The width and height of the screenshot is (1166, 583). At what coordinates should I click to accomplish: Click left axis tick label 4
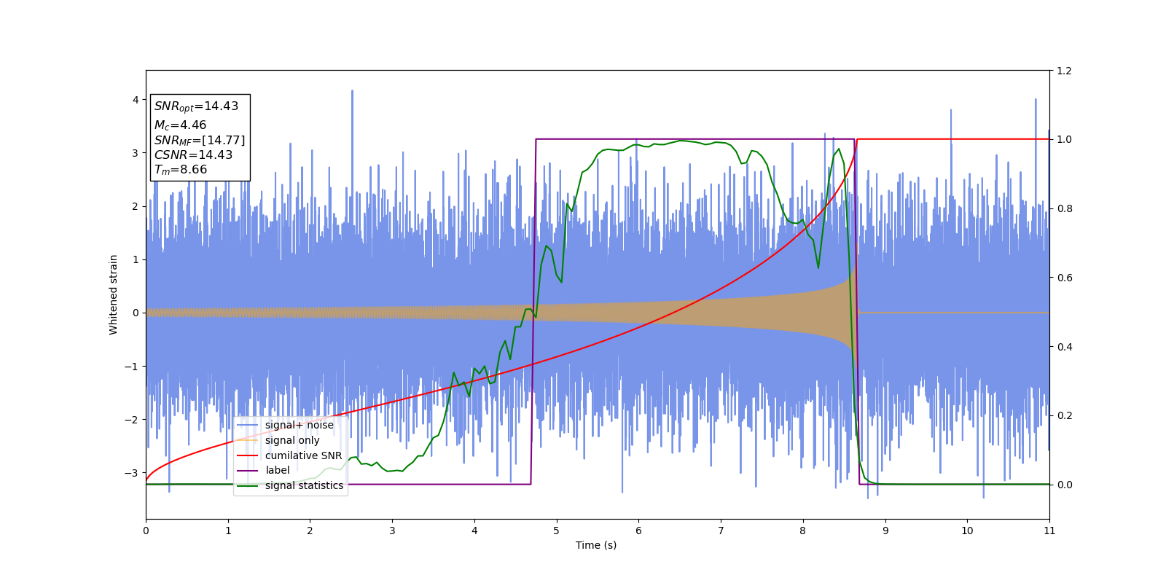[136, 100]
